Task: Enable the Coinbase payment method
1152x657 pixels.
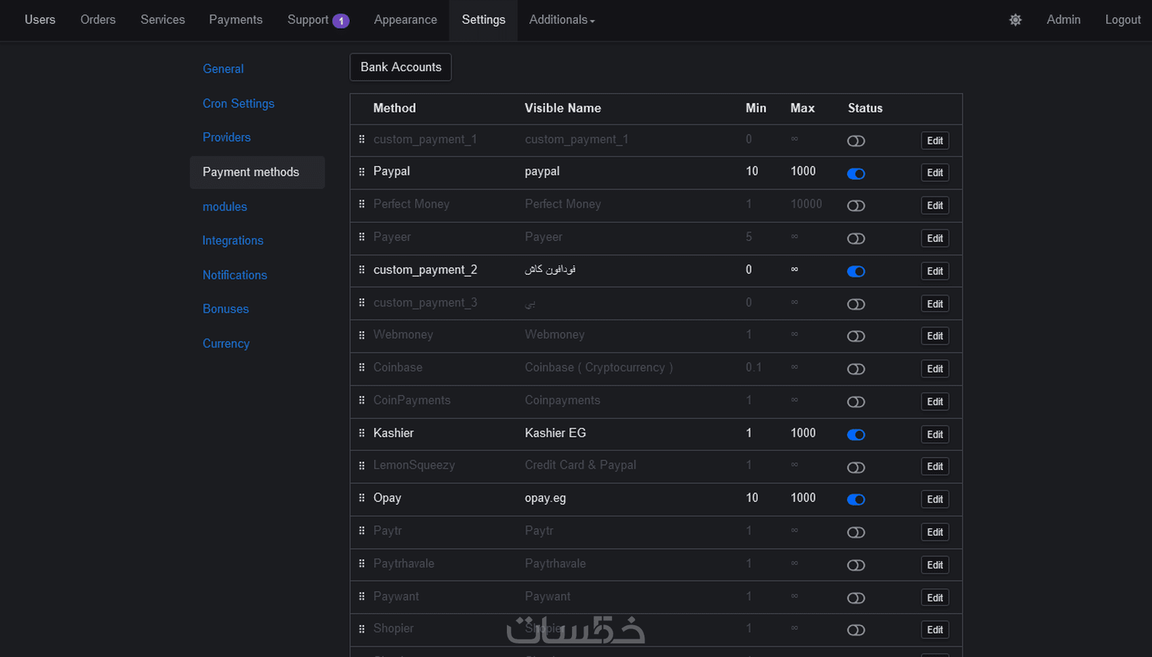Action: (856, 369)
